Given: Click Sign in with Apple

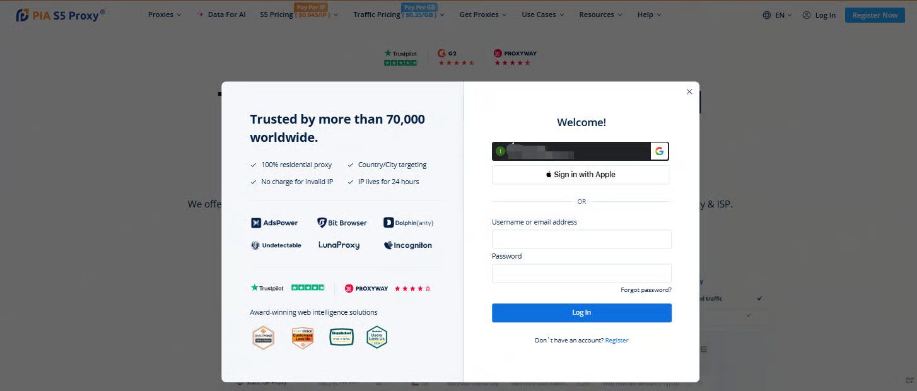Looking at the screenshot, I should [580, 175].
